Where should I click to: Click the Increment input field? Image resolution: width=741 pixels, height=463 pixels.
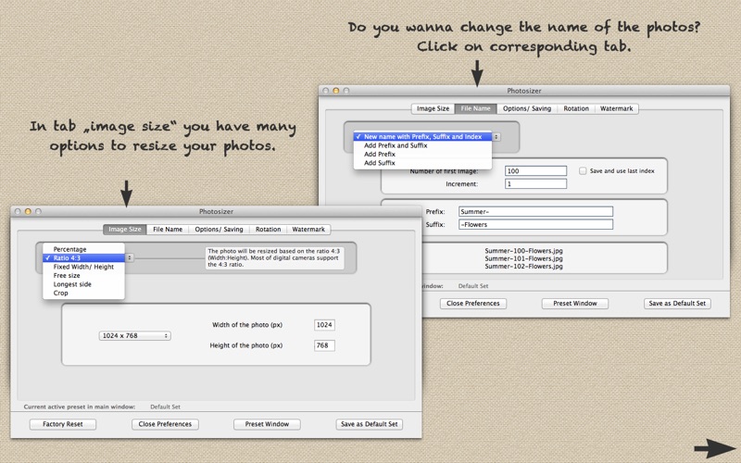click(x=536, y=183)
